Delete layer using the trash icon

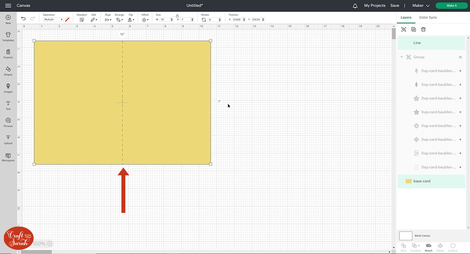pos(423,29)
